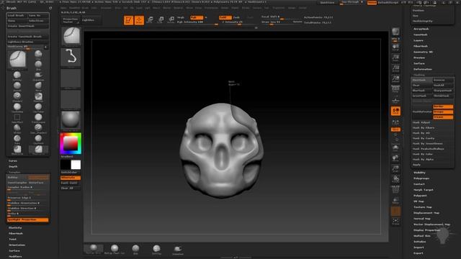Activate the Draw mode button

tap(139, 20)
